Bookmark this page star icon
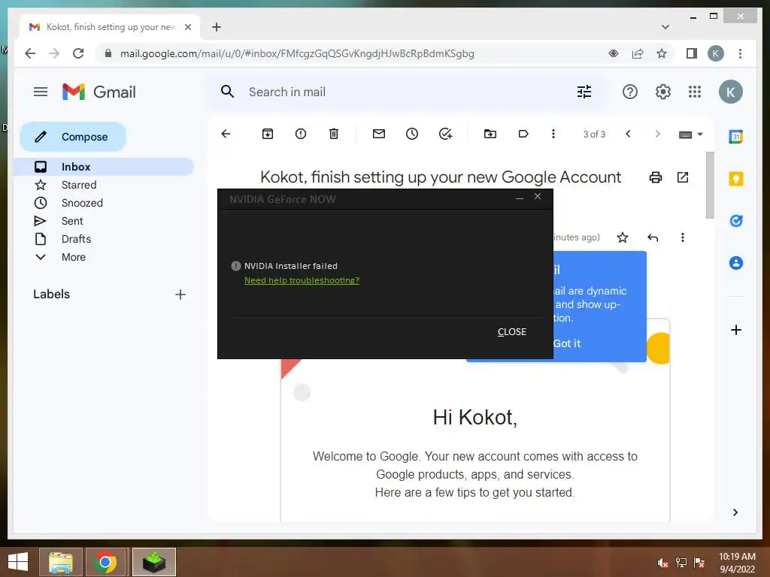The height and width of the screenshot is (577, 770). click(x=662, y=53)
